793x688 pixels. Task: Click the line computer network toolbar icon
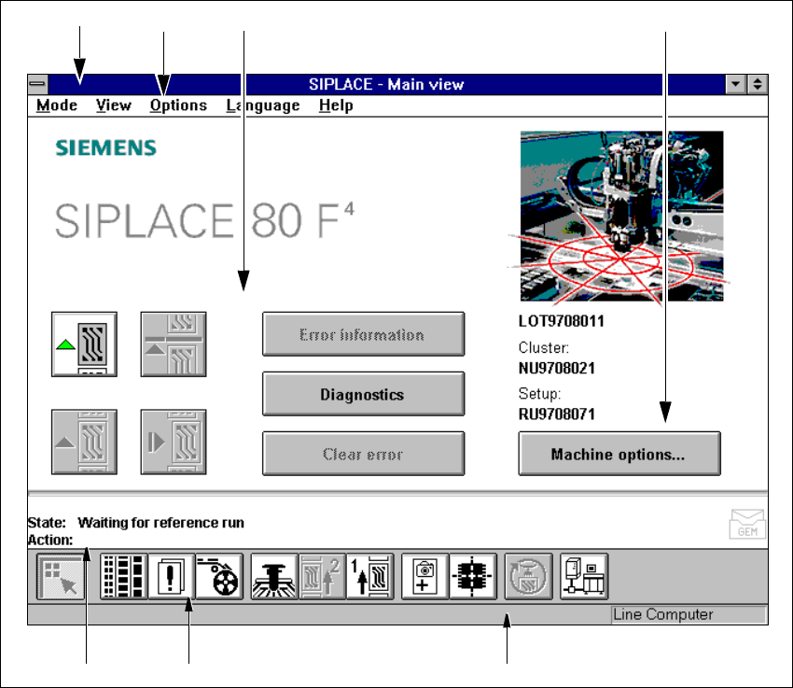(x=584, y=577)
